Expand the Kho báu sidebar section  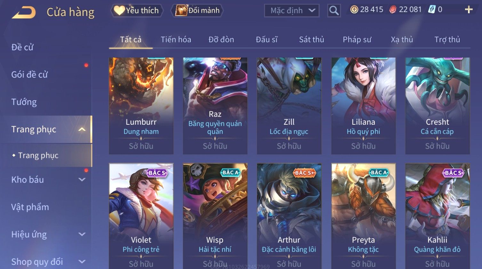82,180
